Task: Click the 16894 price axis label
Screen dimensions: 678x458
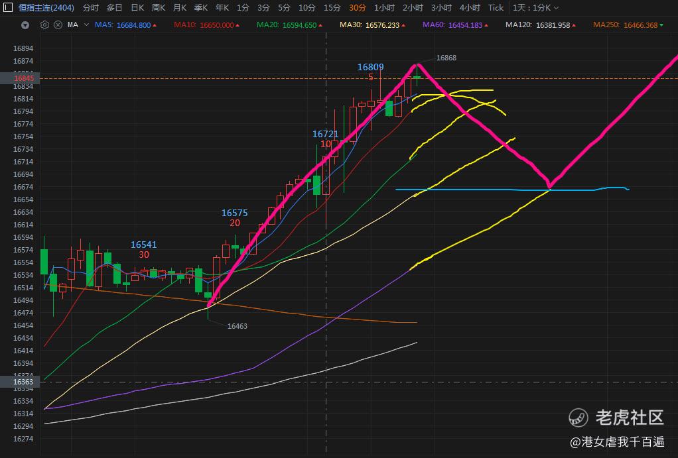Action: [x=23, y=48]
